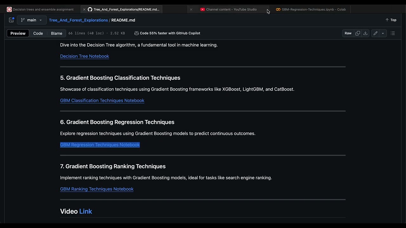
Task: Switch to YouTube Studio browser tab
Action: coord(231,9)
